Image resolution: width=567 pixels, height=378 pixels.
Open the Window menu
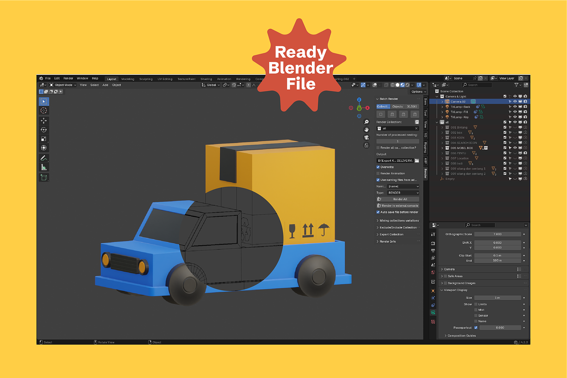[82, 78]
